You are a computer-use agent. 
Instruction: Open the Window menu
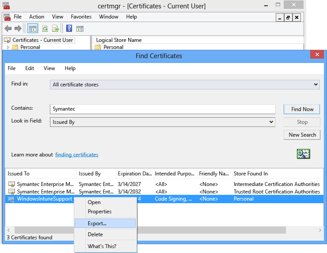click(109, 17)
